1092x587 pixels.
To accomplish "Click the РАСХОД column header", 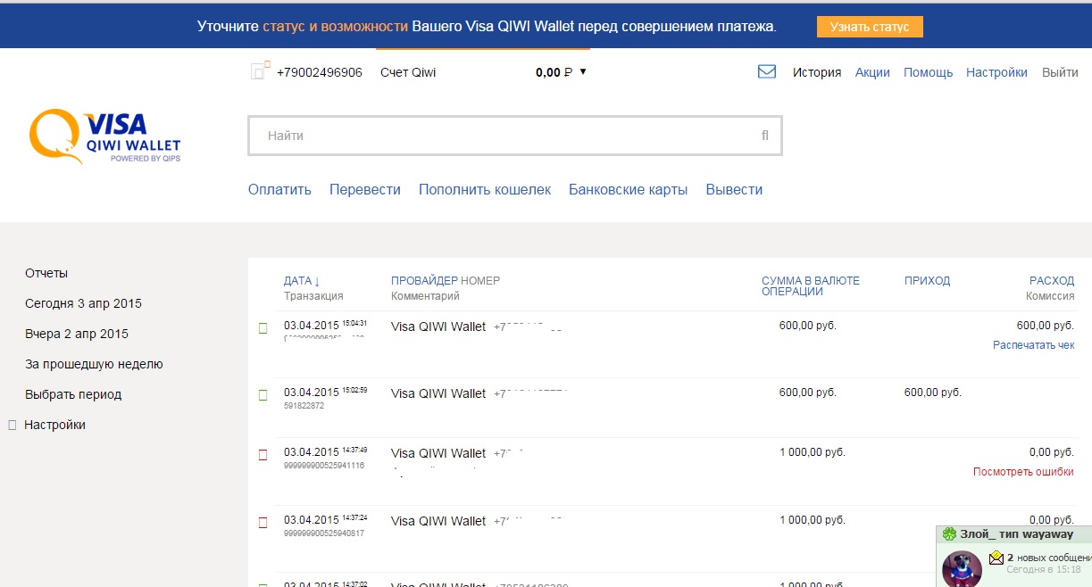I will click(1052, 281).
